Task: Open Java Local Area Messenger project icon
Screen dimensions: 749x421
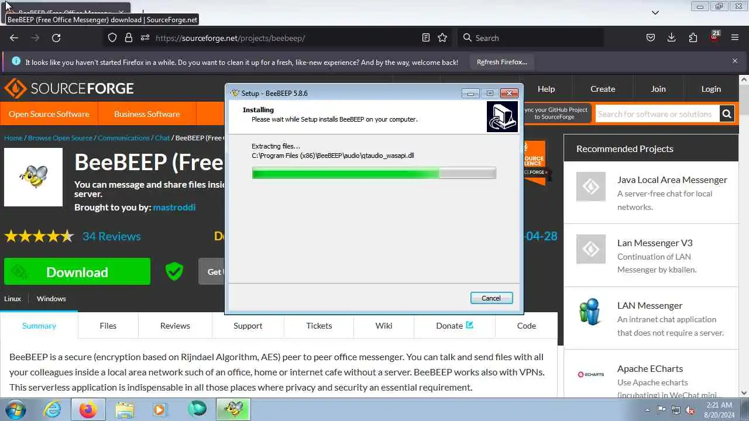Action: tap(591, 187)
